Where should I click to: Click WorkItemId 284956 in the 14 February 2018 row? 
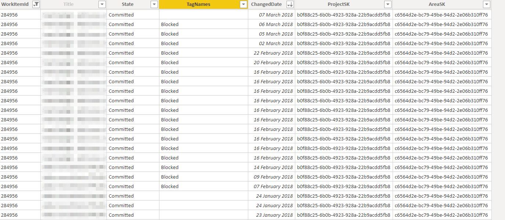(9, 167)
